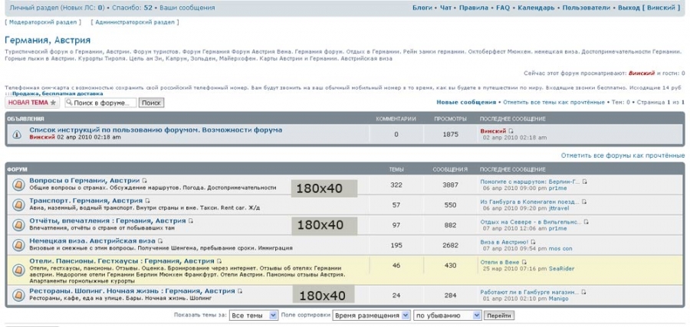Open the FAQ menu item
The image size is (690, 327).
503,8
